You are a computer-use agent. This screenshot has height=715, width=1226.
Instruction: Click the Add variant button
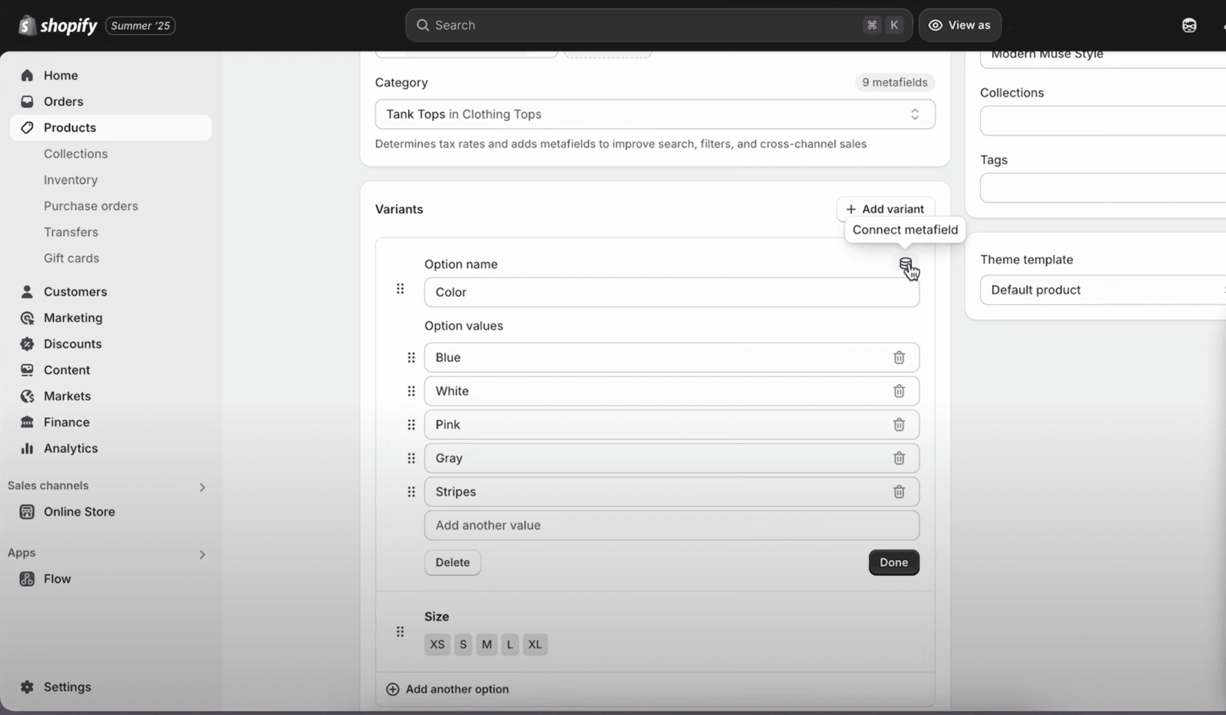point(885,209)
